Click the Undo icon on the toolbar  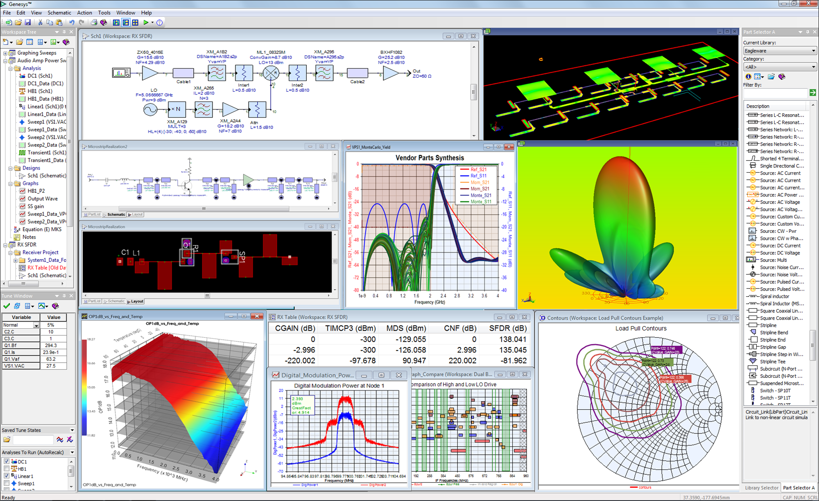tap(72, 23)
